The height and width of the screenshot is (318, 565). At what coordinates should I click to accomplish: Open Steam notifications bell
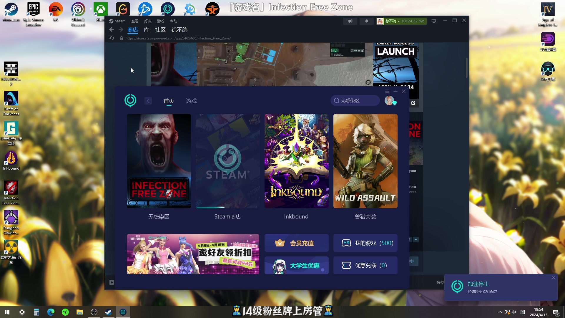(x=366, y=21)
